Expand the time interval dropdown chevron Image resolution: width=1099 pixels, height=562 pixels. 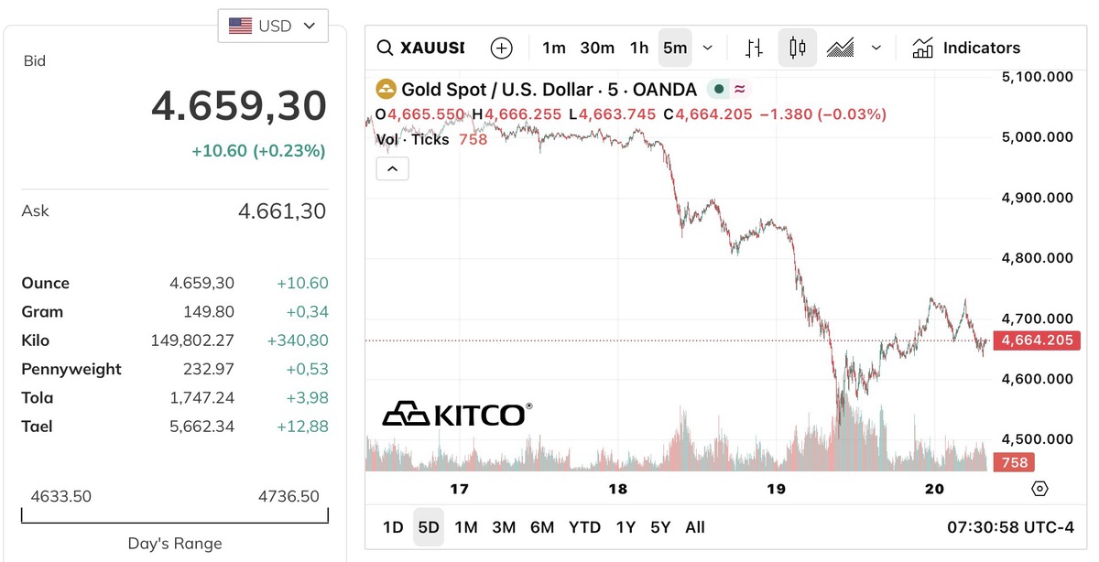pos(708,48)
